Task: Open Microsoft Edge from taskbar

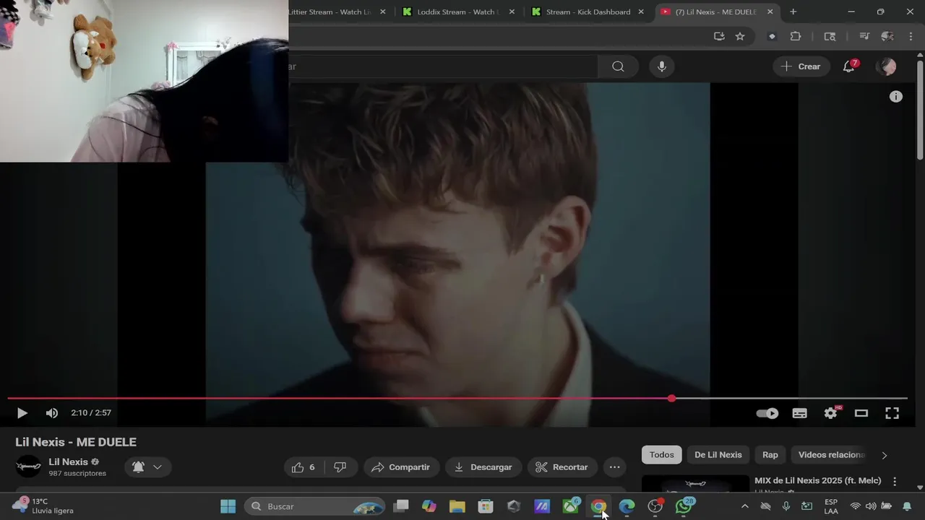Action: 627,506
